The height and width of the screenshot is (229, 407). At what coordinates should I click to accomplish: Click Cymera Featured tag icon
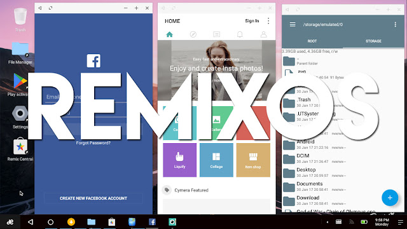pos(167,190)
